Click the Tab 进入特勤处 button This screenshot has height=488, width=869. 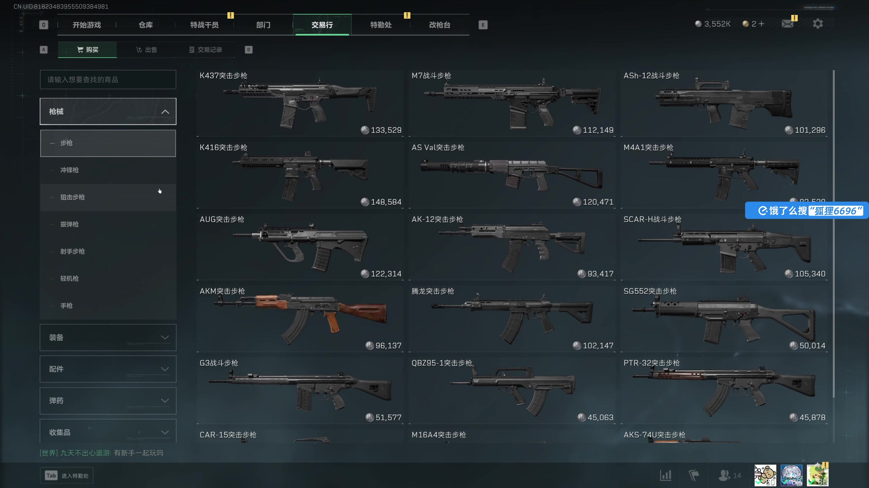[x=67, y=476]
